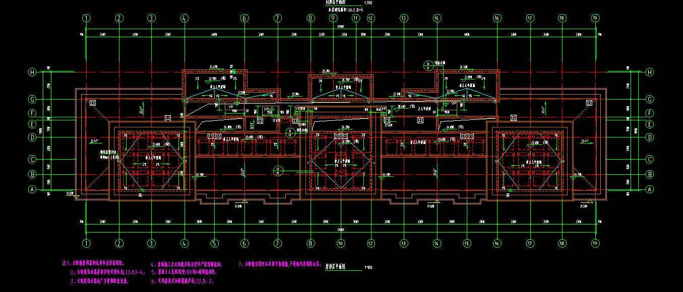Select square vent symbol at roof's top-right corner
The image size is (683, 292).
(x=589, y=103)
